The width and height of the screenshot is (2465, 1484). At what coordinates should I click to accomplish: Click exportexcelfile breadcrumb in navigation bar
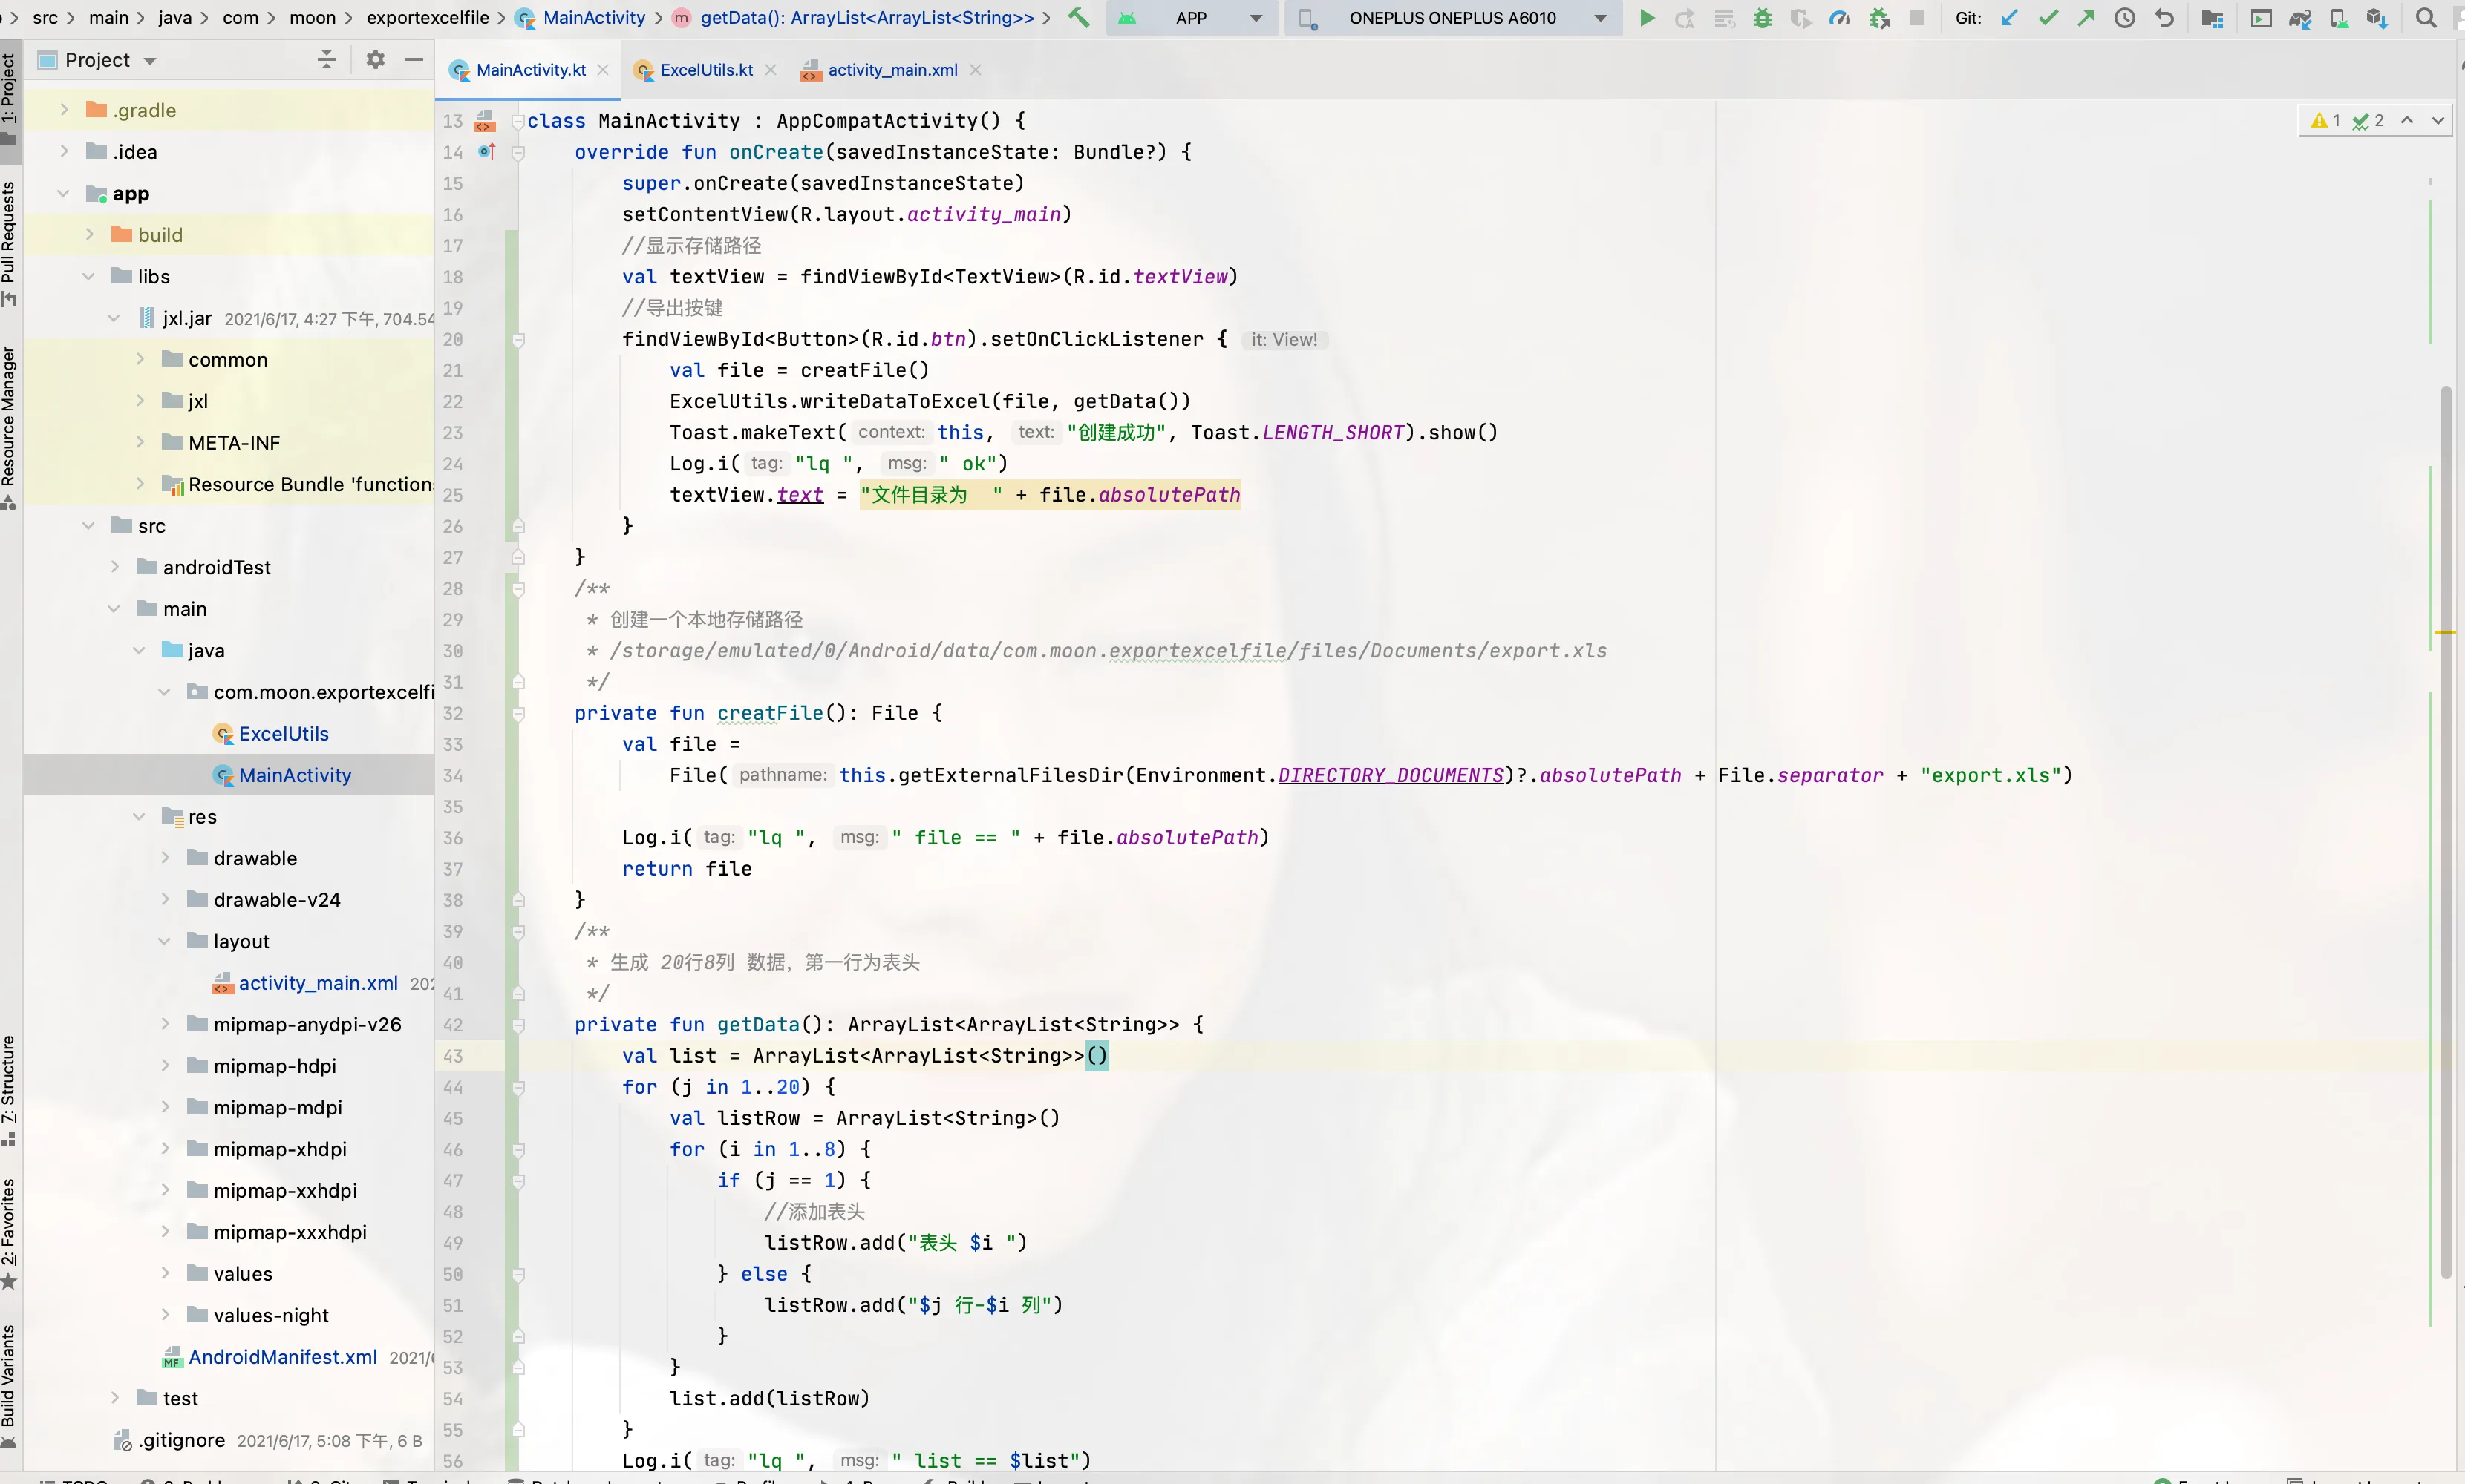428,18
